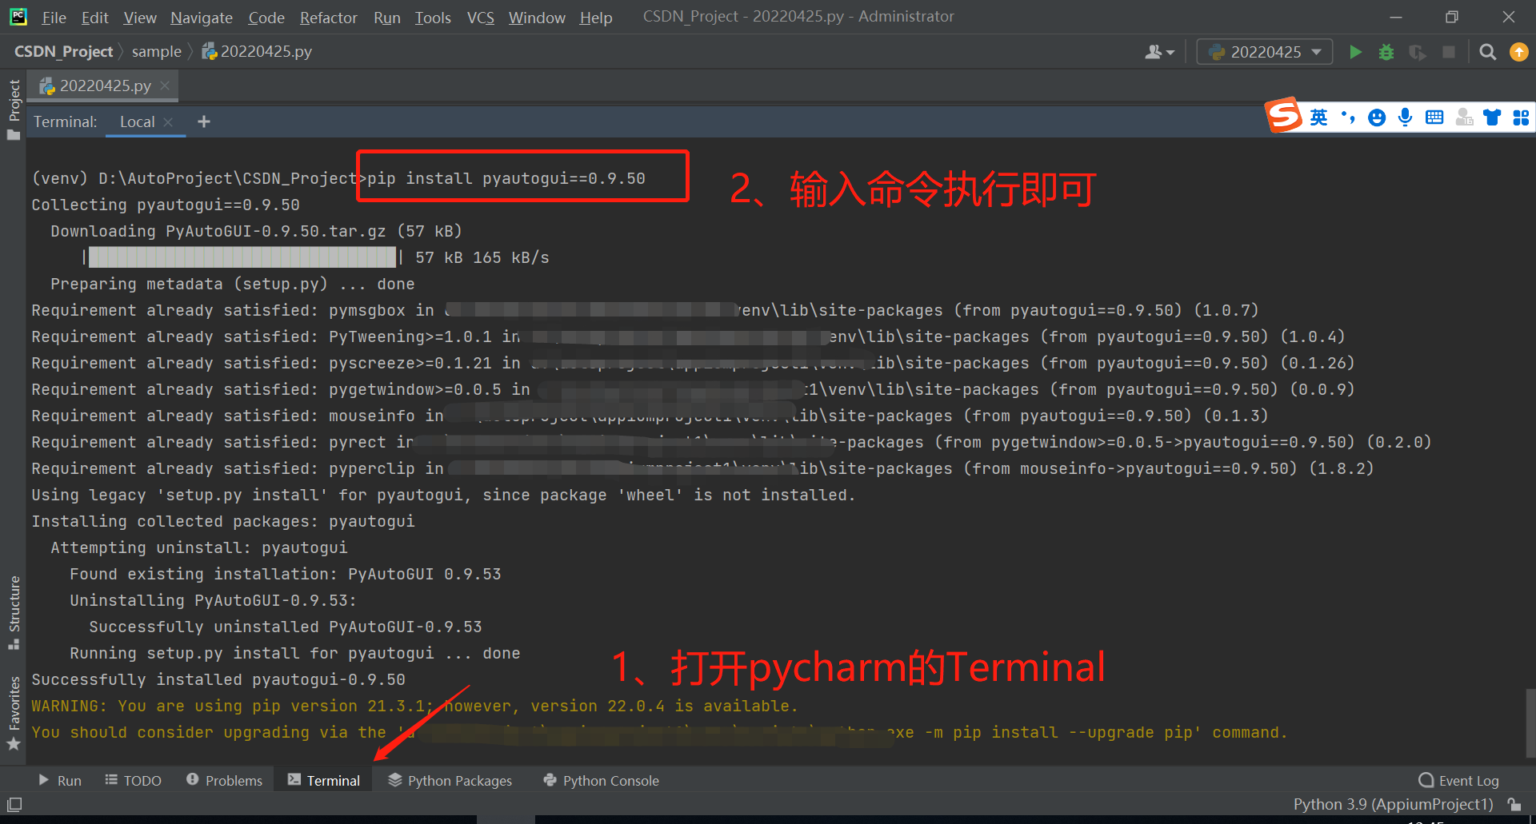Viewport: 1536px width, 824px height.
Task: Open Sogou soft keyboard icon
Action: click(1434, 117)
